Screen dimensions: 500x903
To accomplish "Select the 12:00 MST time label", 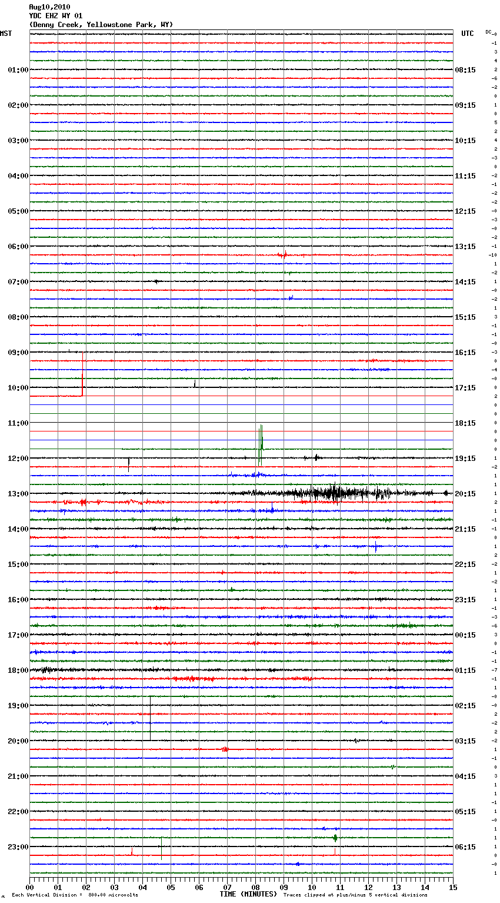I will 18,459.
